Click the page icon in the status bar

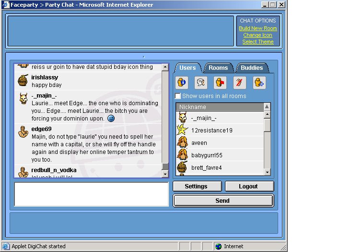coord(6,246)
